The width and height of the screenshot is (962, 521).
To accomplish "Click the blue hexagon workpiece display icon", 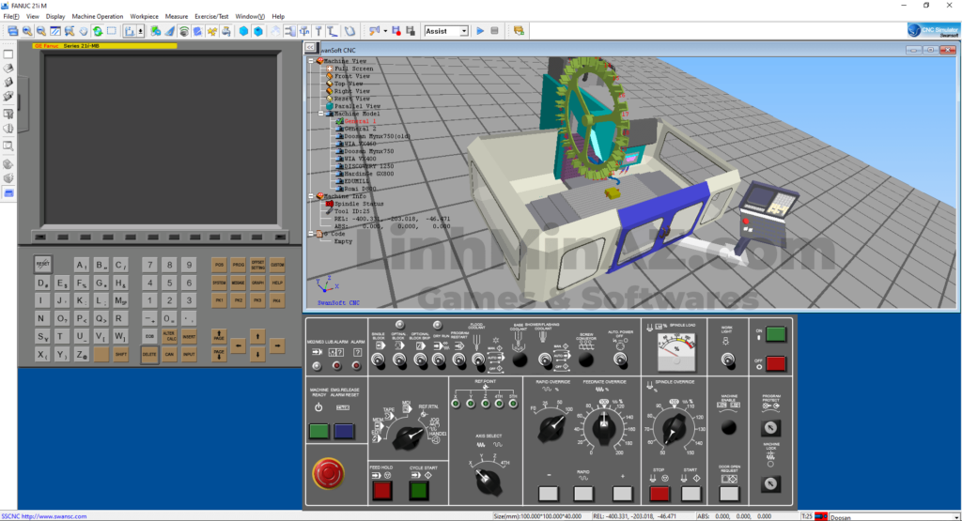I will 243,31.
